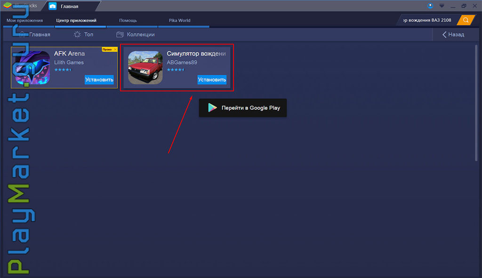The width and height of the screenshot is (482, 278).
Task: Close the Промо badge on AFK Arena
Action: 115,49
